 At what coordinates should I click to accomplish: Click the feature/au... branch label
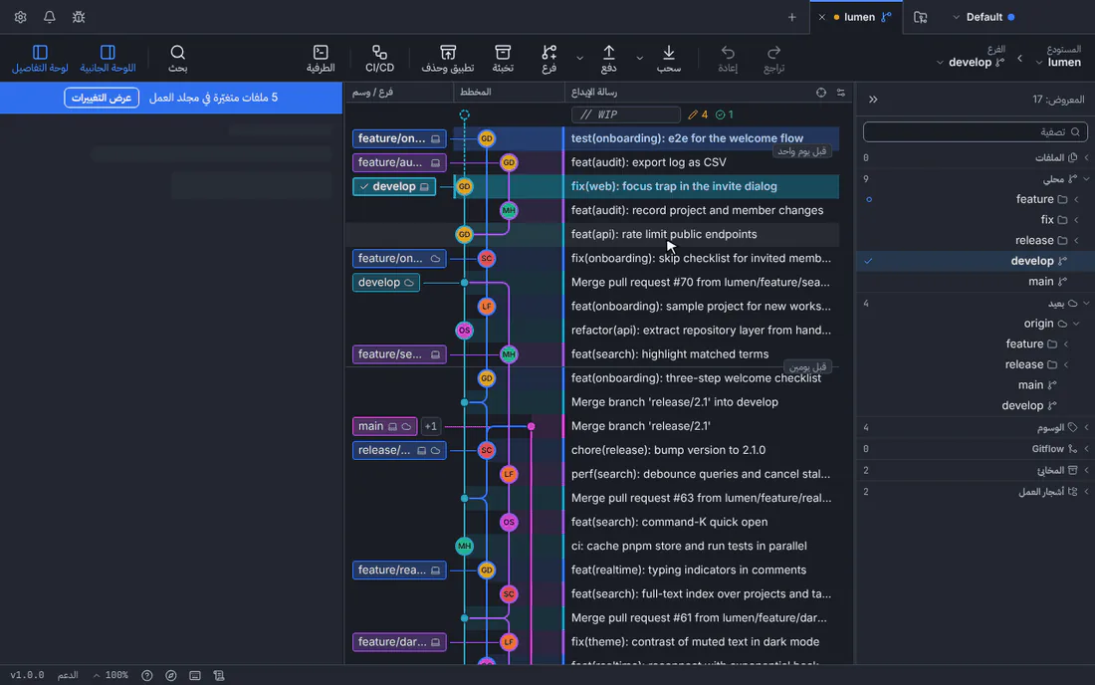click(x=399, y=162)
